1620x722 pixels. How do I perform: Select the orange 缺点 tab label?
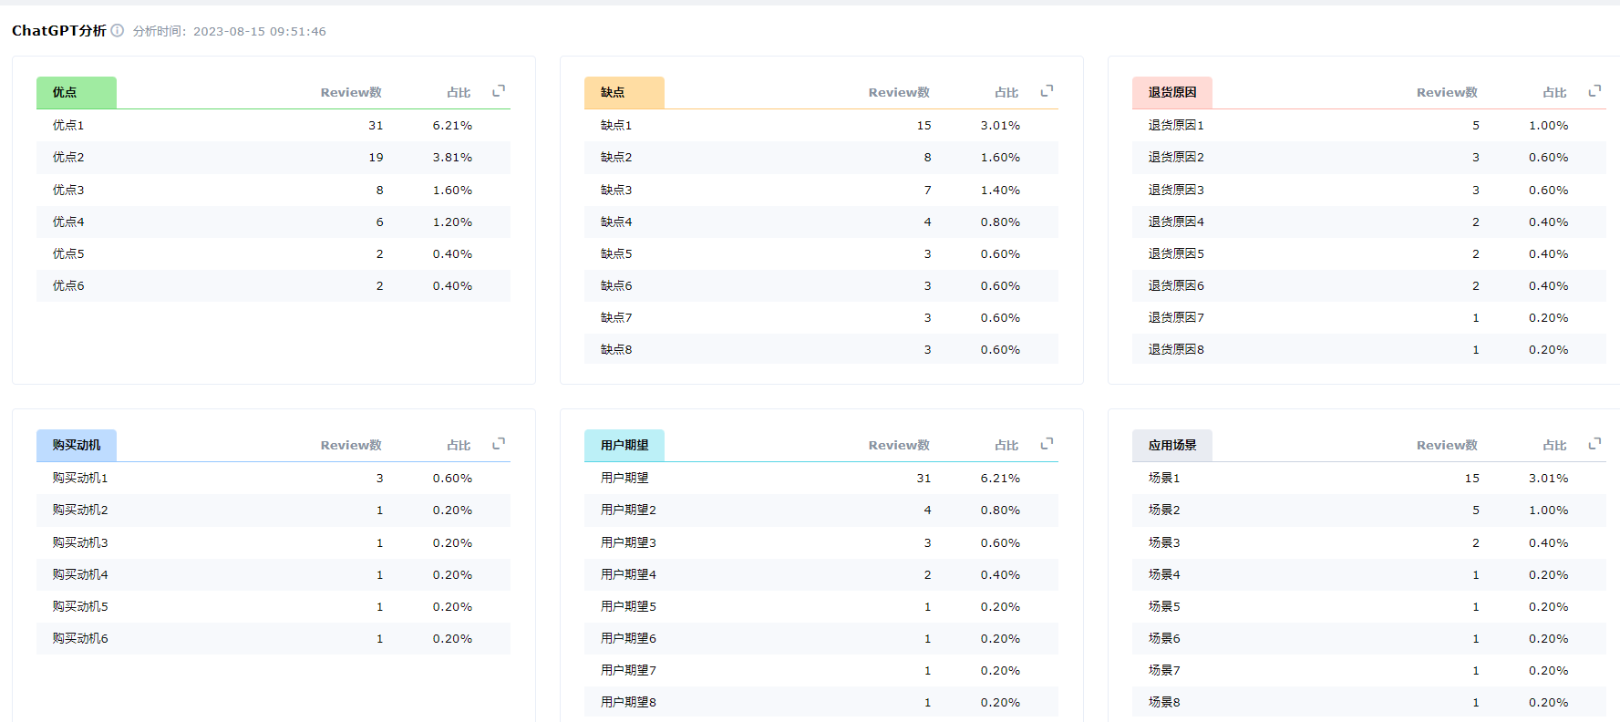coord(624,92)
